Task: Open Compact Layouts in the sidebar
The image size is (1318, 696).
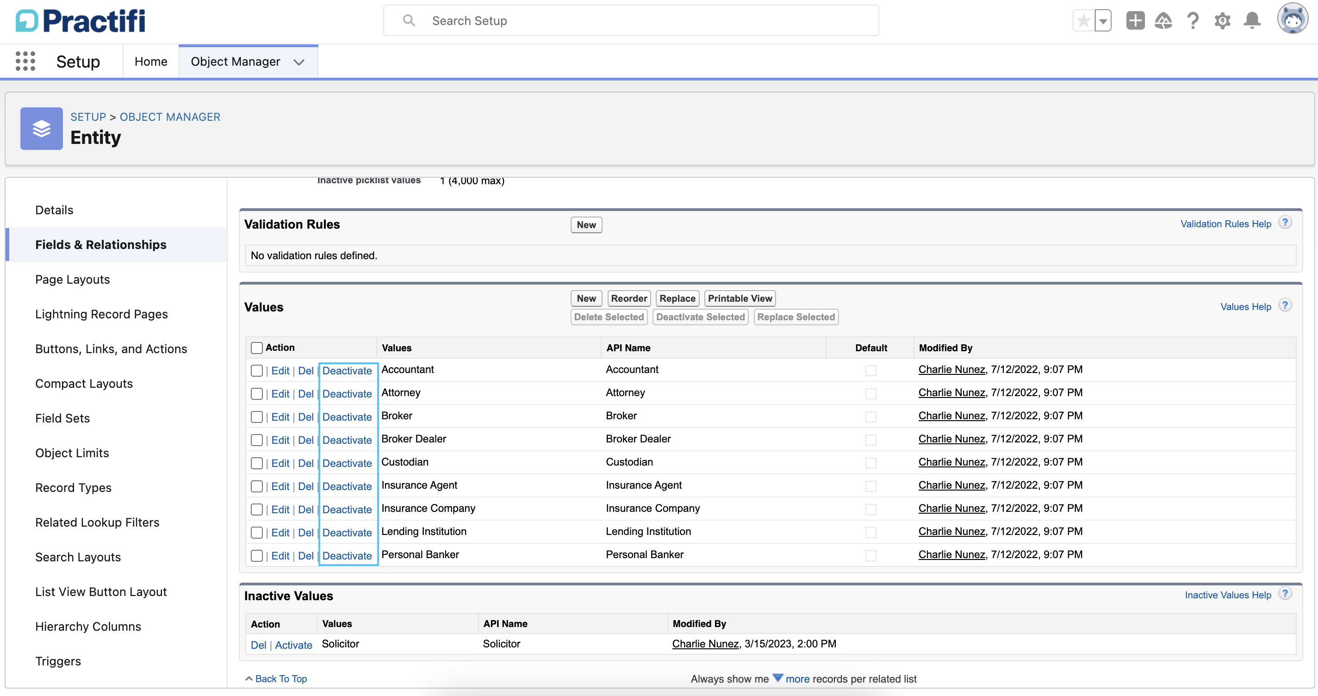Action: (x=84, y=384)
